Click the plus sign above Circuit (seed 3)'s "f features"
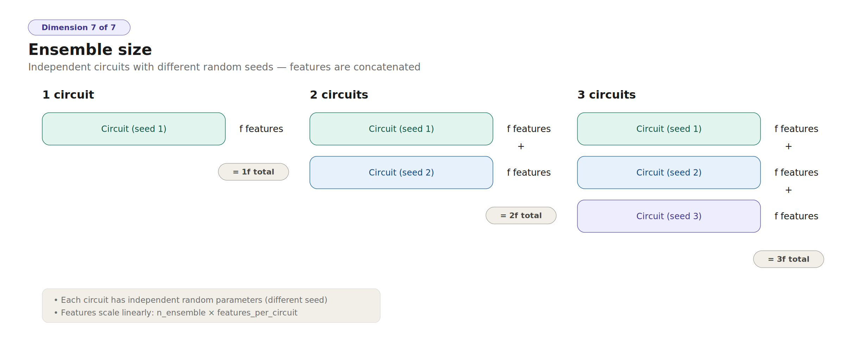845x338 pixels. 789,190
